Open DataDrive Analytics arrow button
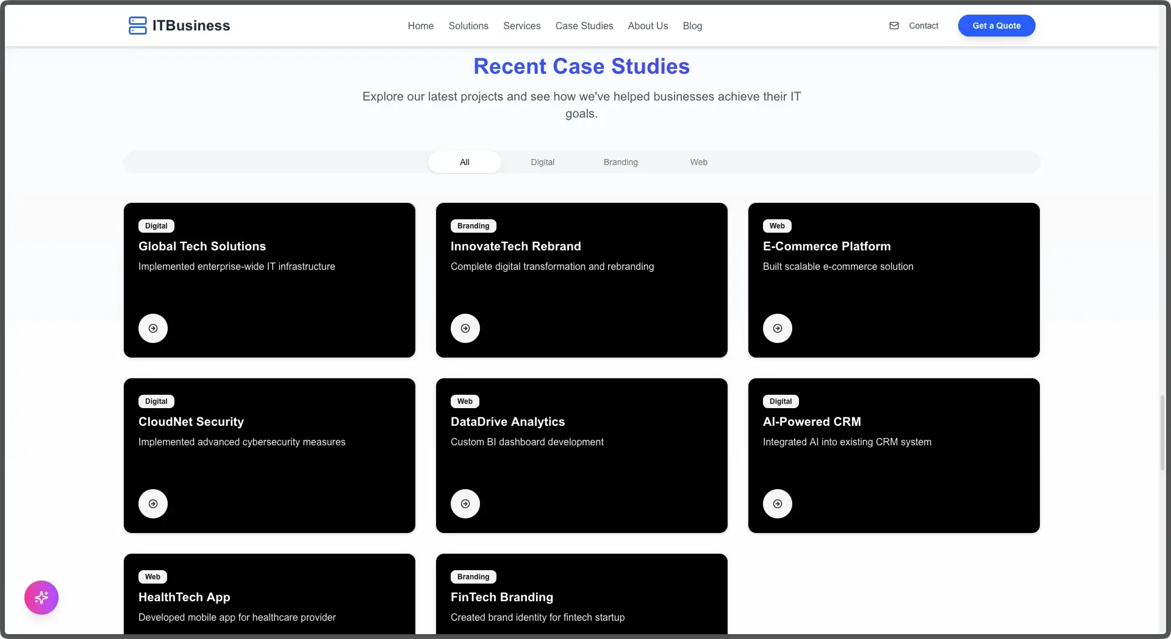The height and width of the screenshot is (639, 1171). pos(465,504)
